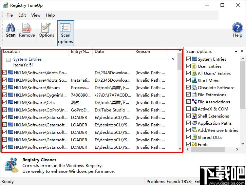This screenshot has width=246, height=185.
Task: Open the View menu
Action: [x=36, y=15]
